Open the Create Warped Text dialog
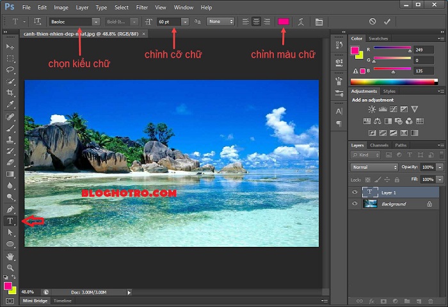This screenshot has height=307, width=448. tap(301, 22)
